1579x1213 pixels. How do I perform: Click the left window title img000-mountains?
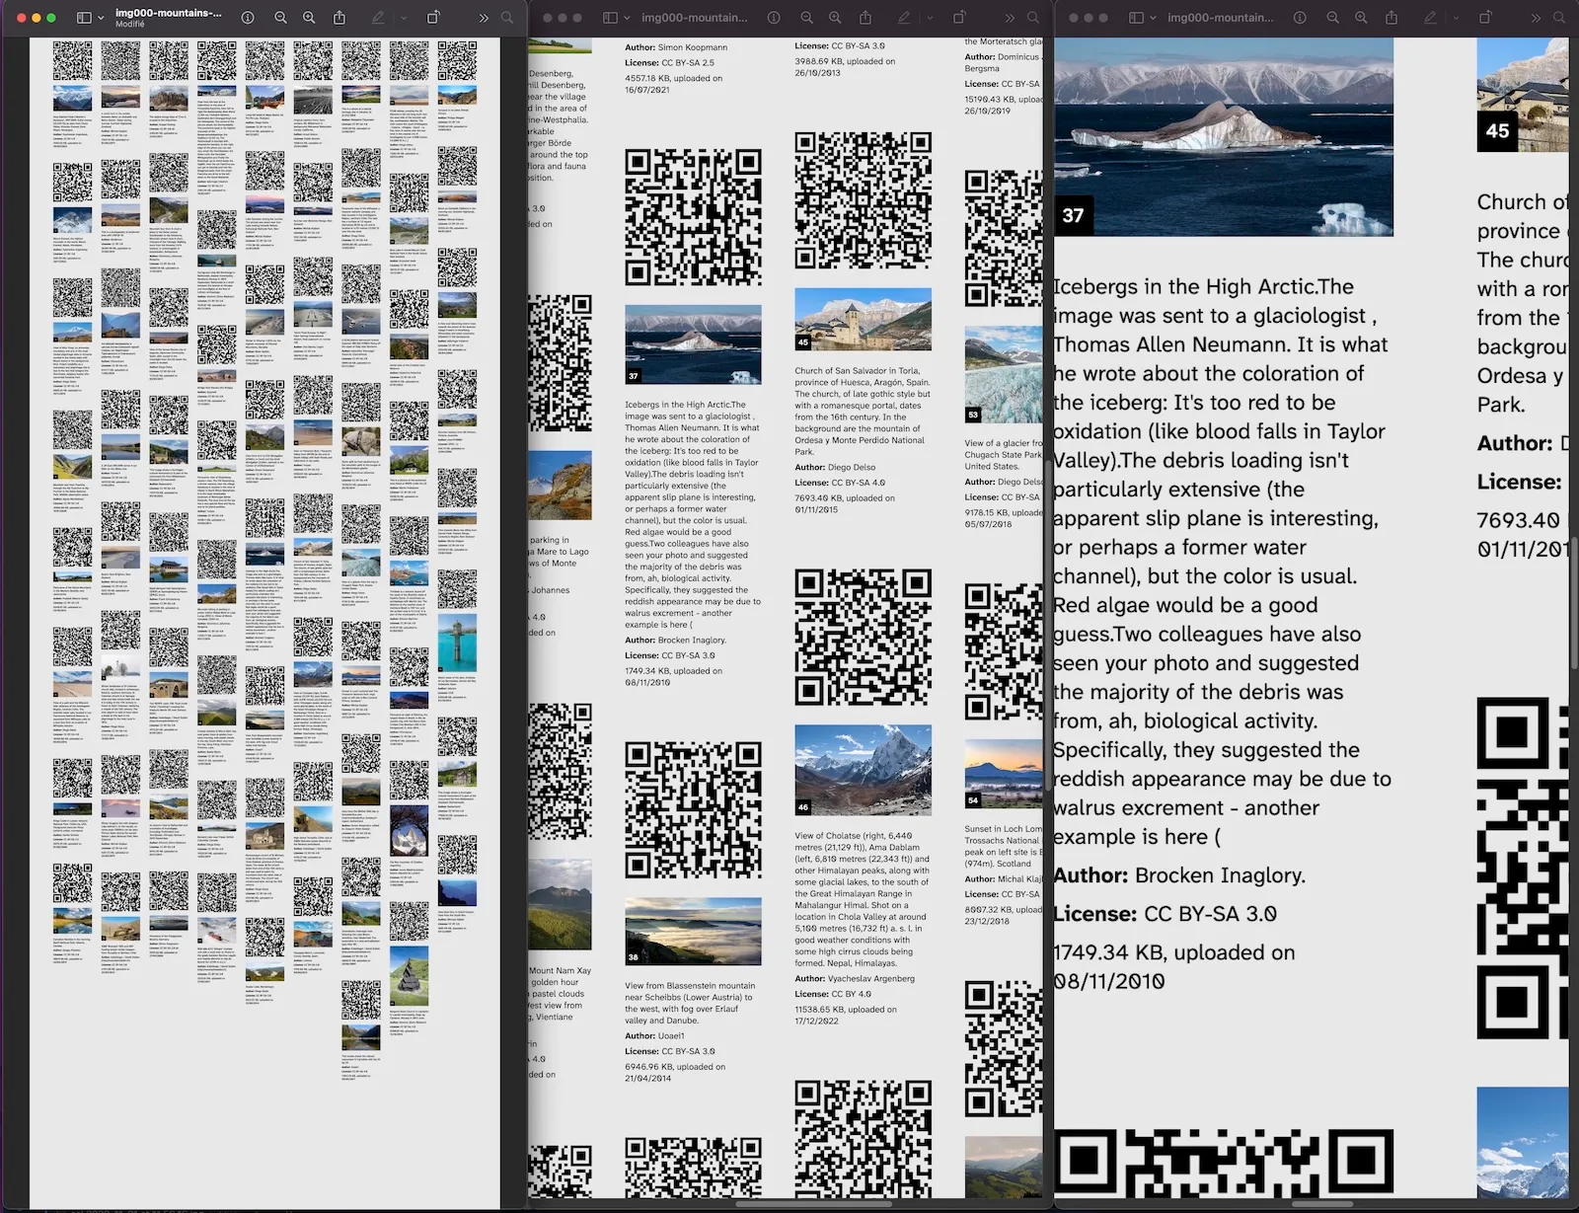(x=168, y=13)
